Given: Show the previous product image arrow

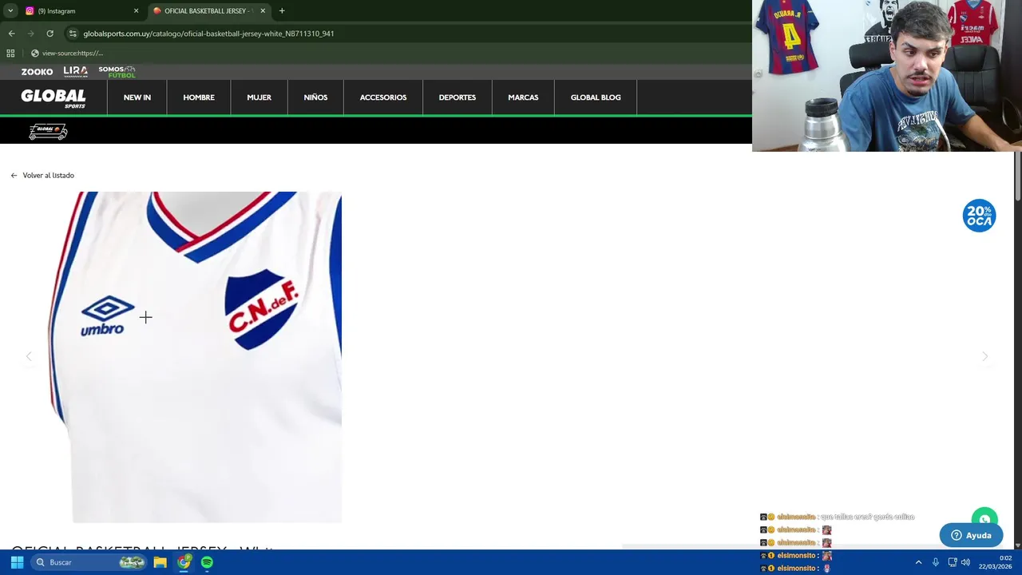Looking at the screenshot, I should click(29, 356).
